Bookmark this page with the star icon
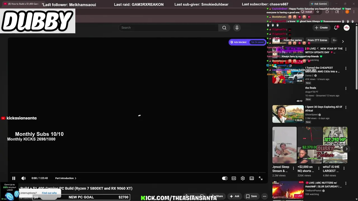The image size is (358, 201). click(x=318, y=12)
